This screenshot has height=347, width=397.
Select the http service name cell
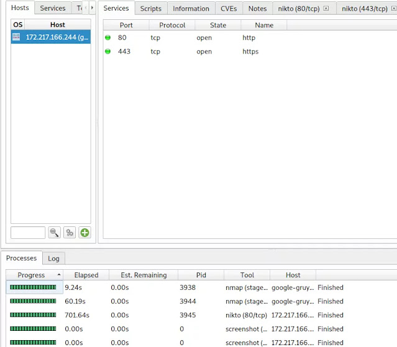(x=249, y=37)
